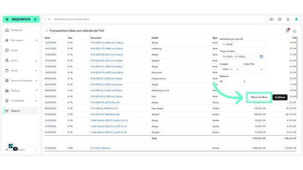Click the Marketing service label cell
This screenshot has width=303, height=170.
click(x=160, y=90)
